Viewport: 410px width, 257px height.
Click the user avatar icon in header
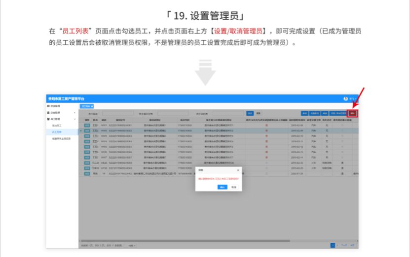click(345, 99)
